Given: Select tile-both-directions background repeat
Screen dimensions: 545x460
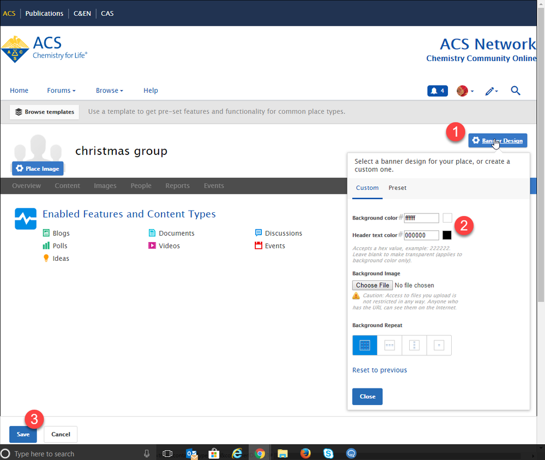Looking at the screenshot, I should (x=365, y=345).
